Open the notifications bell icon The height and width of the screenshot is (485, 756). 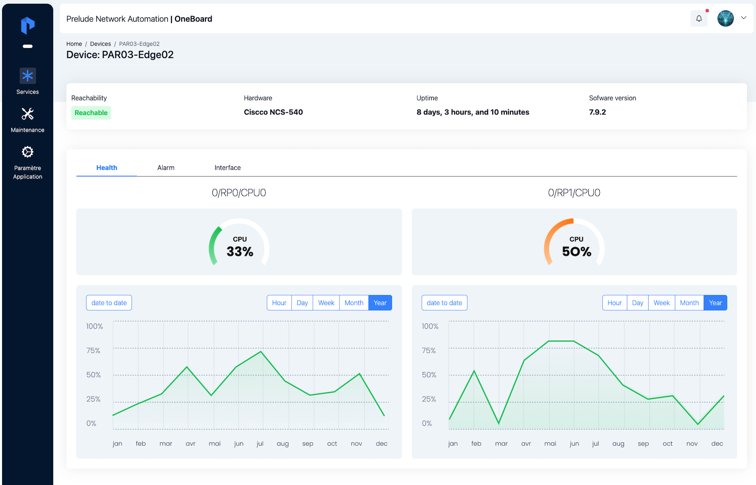699,18
